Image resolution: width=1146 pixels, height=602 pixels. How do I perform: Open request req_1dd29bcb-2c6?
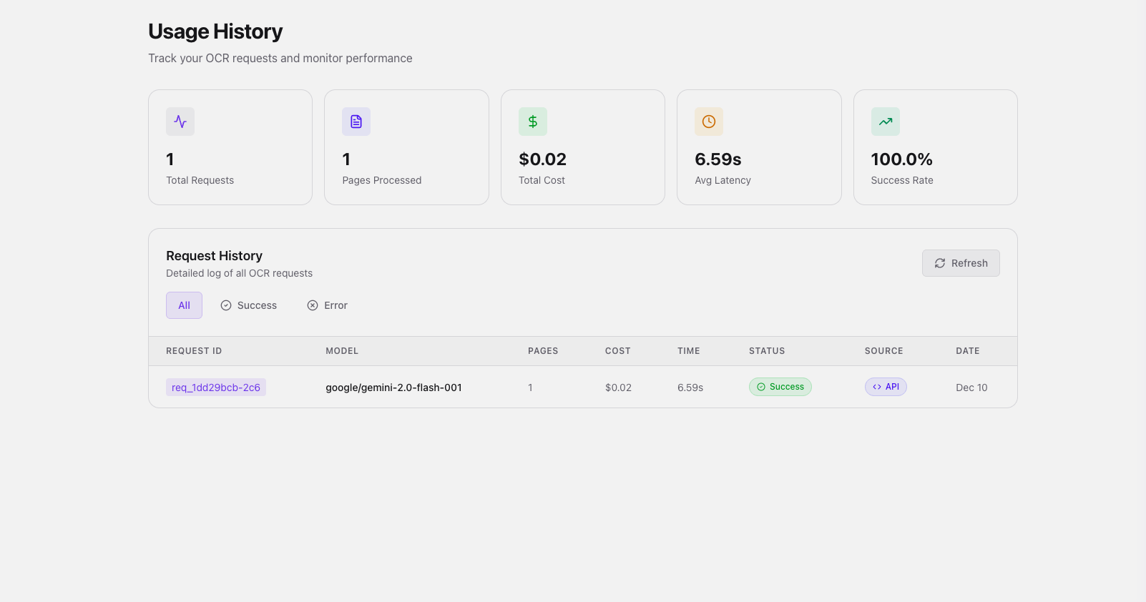point(216,388)
